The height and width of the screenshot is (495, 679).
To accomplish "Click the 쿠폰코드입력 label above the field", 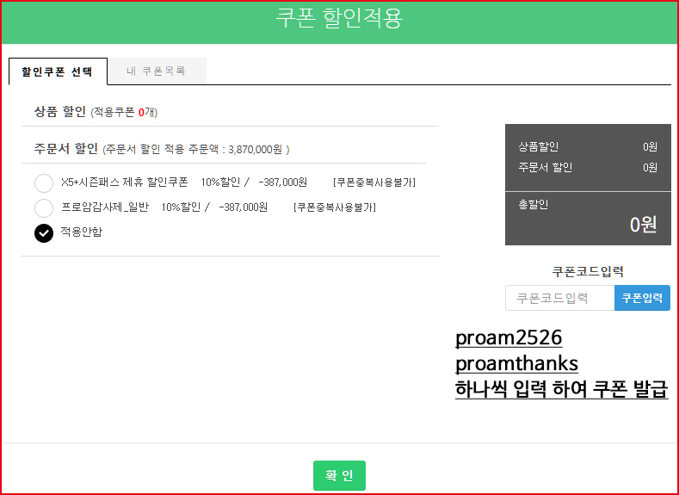I will 588,271.
